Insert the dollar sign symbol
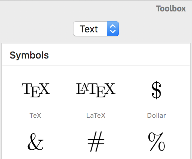The height and width of the screenshot is (159, 192). point(157,90)
